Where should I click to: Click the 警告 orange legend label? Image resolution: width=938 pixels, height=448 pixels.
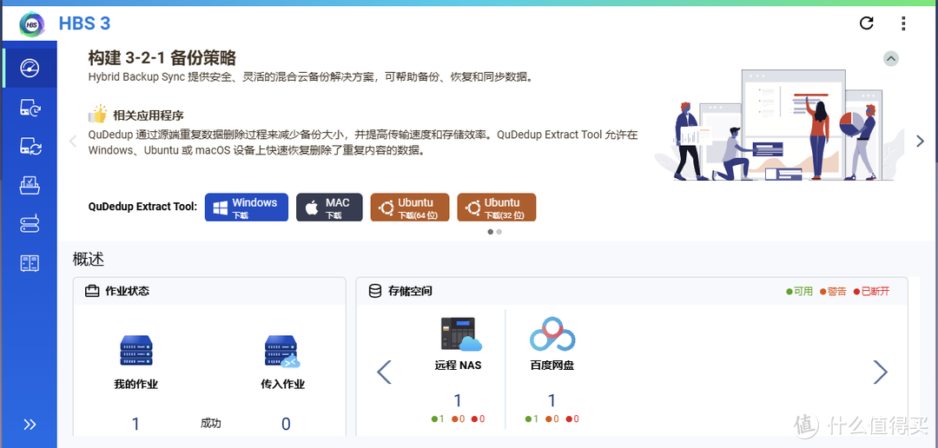(833, 292)
